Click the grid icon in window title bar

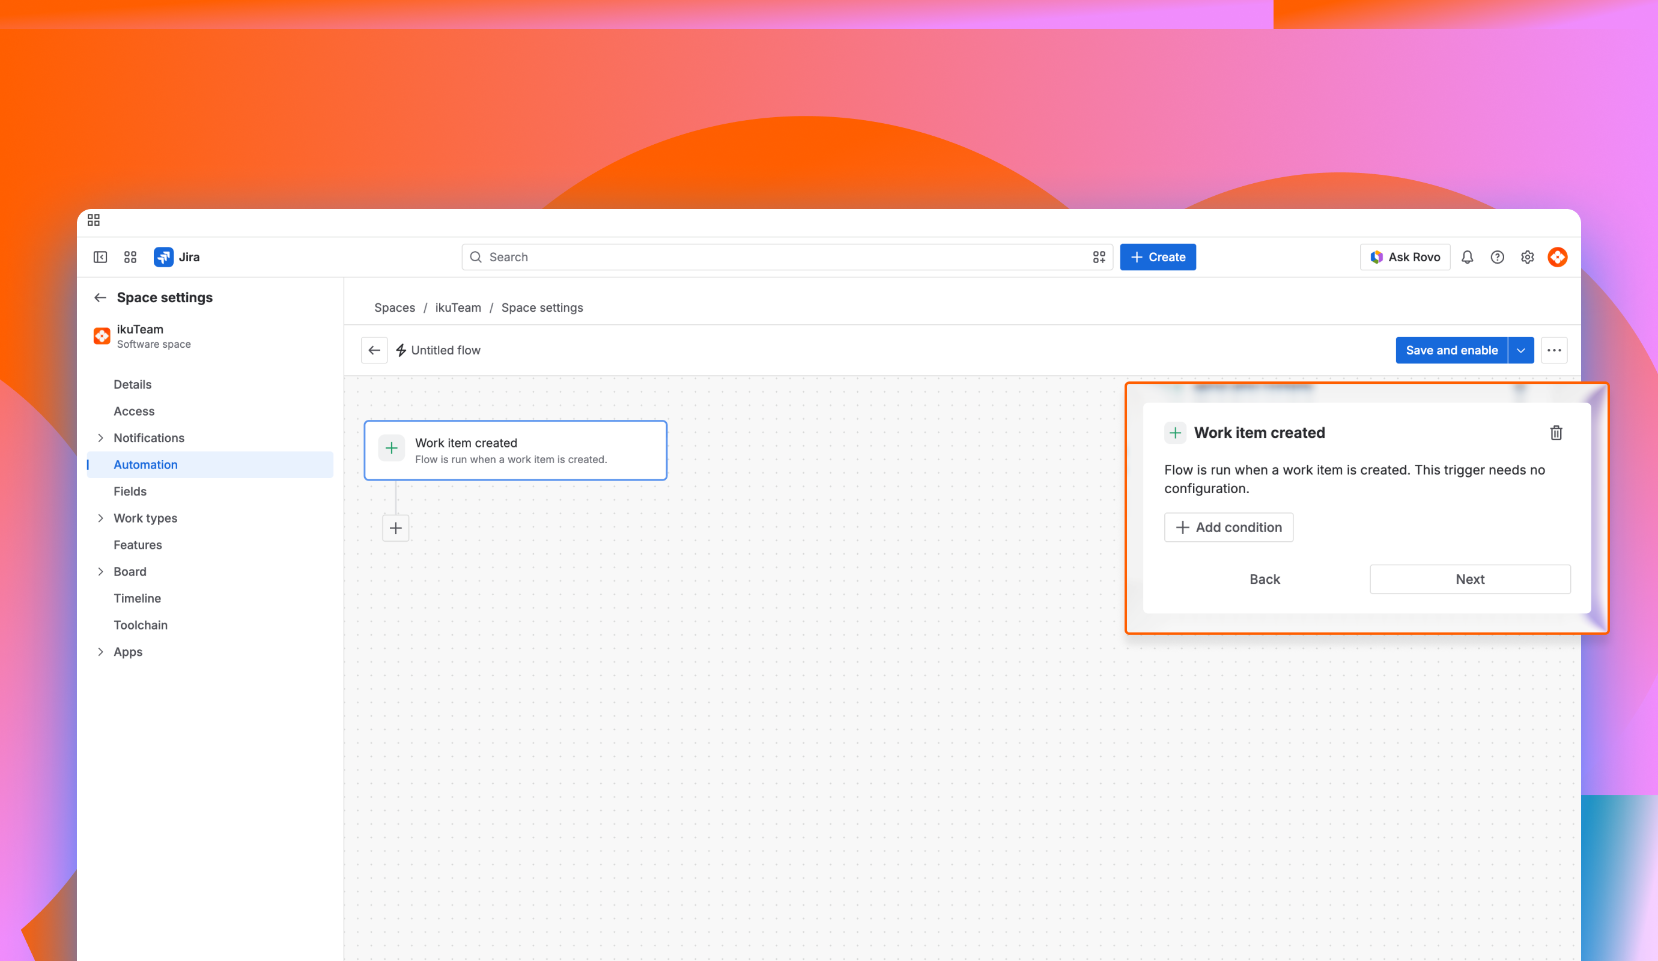pyautogui.click(x=94, y=220)
